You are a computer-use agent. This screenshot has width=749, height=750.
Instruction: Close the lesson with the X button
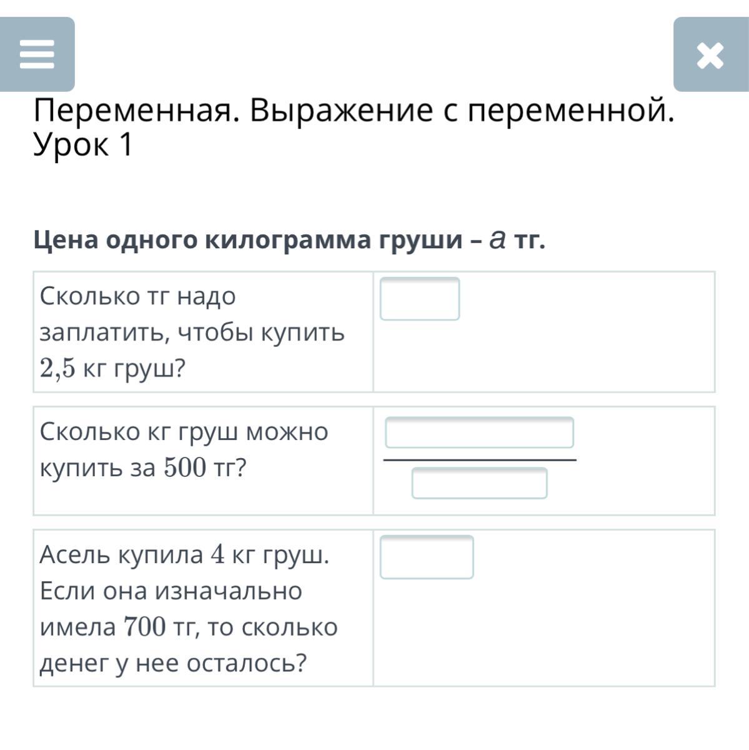pyautogui.click(x=711, y=54)
